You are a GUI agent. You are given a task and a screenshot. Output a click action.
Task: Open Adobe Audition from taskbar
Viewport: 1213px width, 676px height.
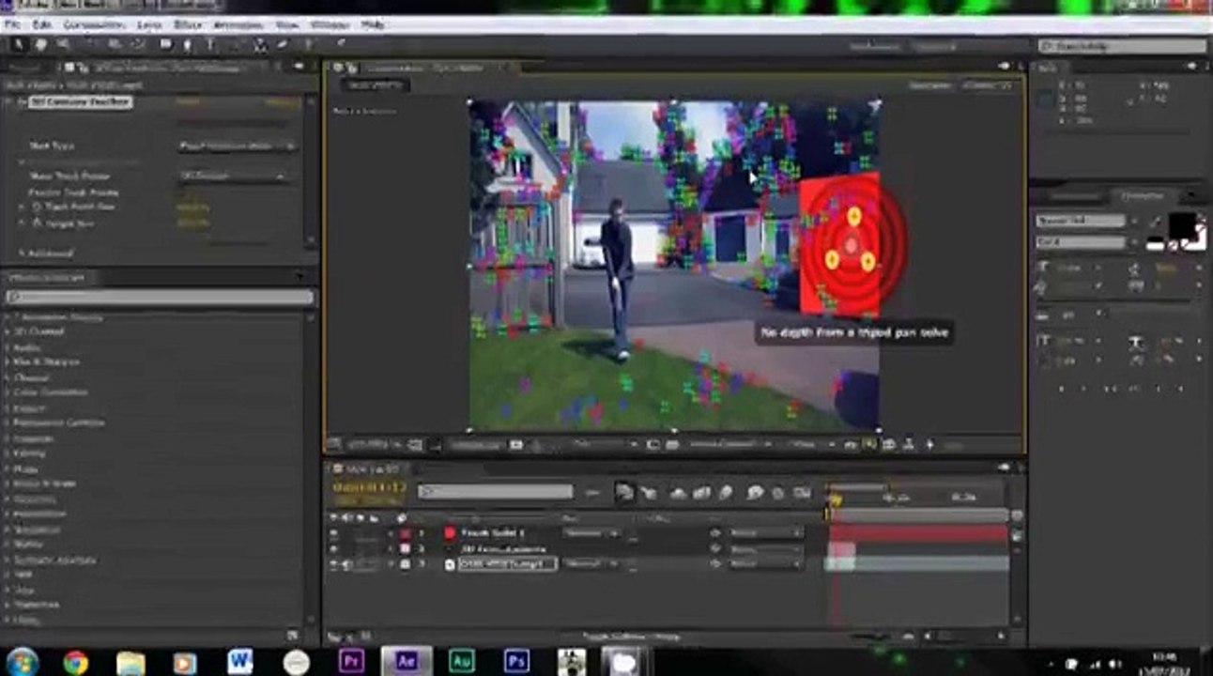tap(461, 661)
